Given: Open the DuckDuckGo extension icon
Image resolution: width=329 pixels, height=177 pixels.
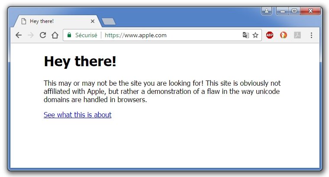Looking at the screenshot, I should pos(284,35).
